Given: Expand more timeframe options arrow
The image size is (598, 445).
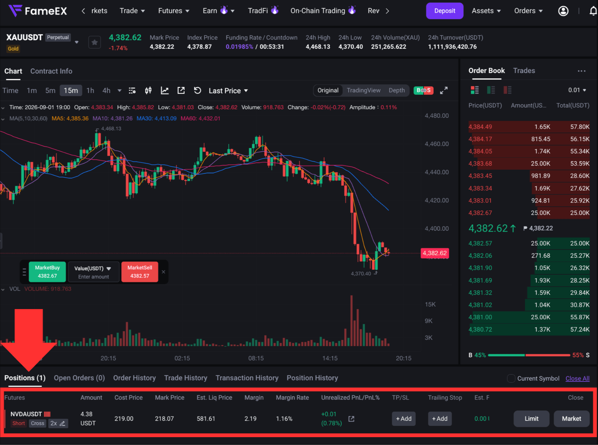Looking at the screenshot, I should pos(119,91).
